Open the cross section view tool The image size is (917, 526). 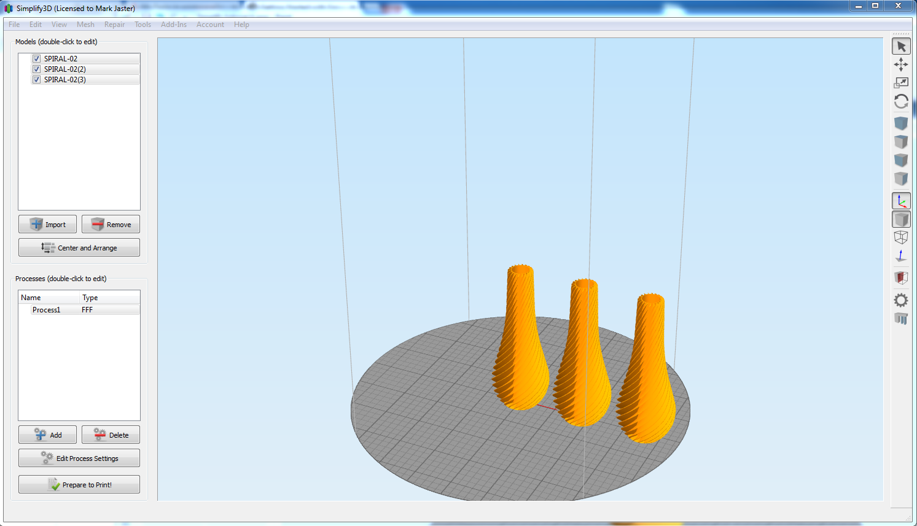coord(900,277)
